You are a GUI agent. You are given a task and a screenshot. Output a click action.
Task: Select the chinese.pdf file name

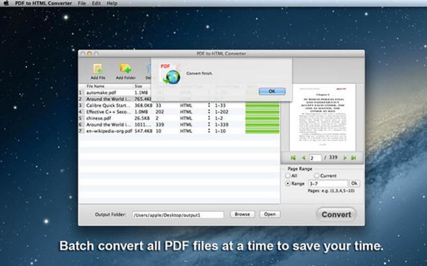pos(98,118)
